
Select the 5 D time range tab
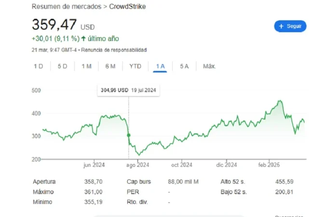point(62,67)
